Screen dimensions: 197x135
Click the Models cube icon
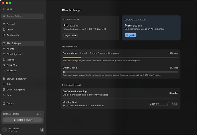(4, 60)
